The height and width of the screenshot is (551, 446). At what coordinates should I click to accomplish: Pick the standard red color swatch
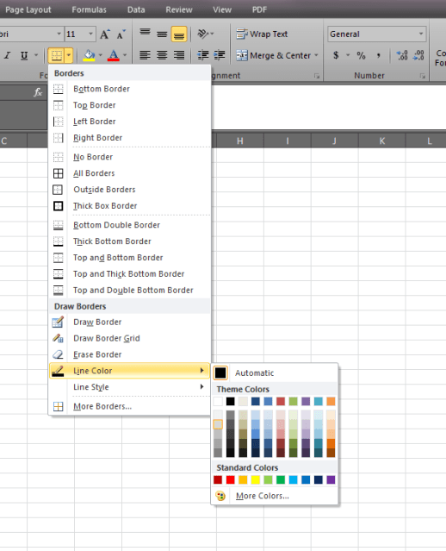[231, 479]
